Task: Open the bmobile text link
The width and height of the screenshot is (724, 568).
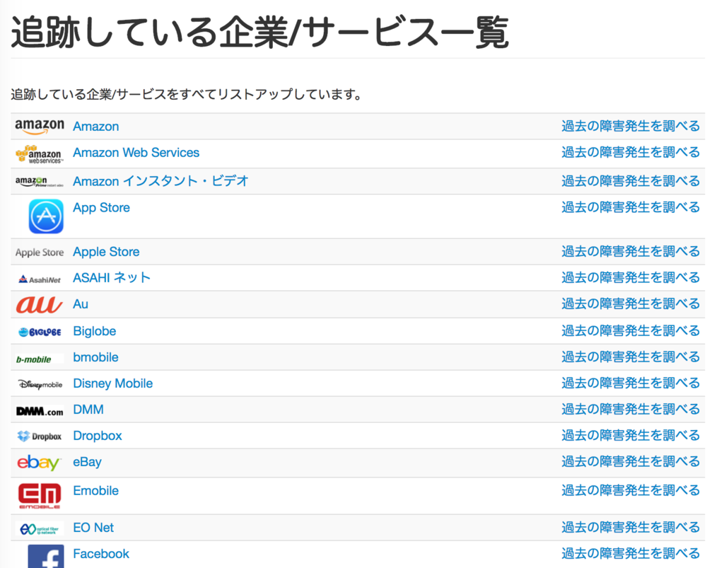Action: [x=95, y=357]
